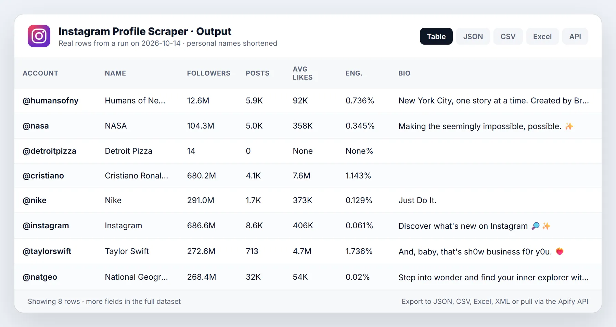616x327 pixels.
Task: Select the @nike account cell
Action: [35, 201]
